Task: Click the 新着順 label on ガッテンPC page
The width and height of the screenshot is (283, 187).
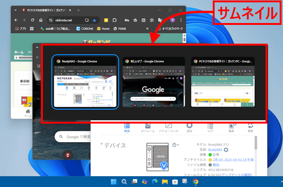Action: [25, 81]
